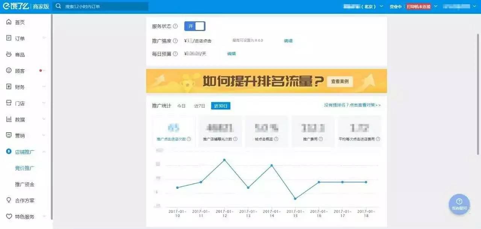Click the chart point for 2017-01-14
Screen dimensions: 481x229
point(272,165)
